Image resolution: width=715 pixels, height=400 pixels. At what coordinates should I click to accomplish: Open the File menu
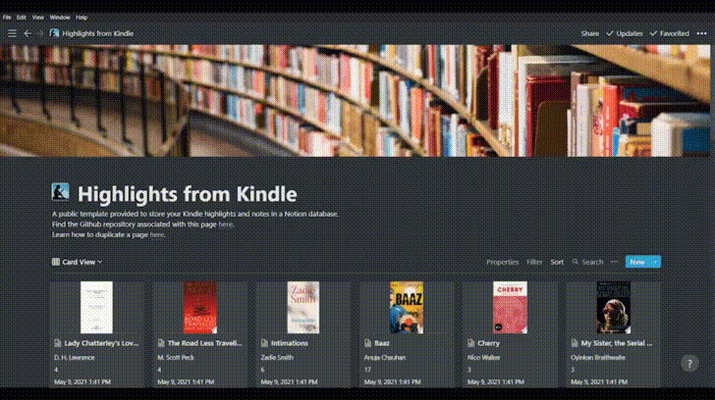7,18
